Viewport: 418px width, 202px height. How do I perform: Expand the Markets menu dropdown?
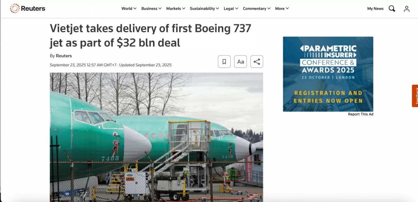tap(176, 8)
